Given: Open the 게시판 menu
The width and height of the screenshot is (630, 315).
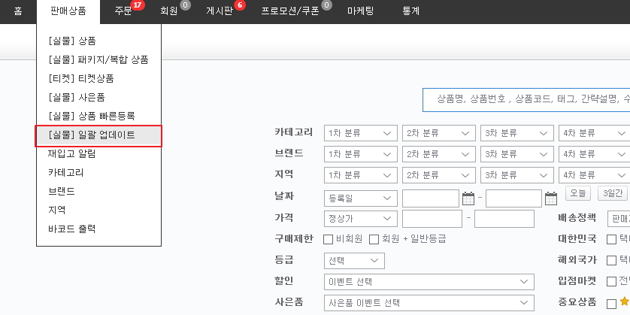Looking at the screenshot, I should pos(220,11).
